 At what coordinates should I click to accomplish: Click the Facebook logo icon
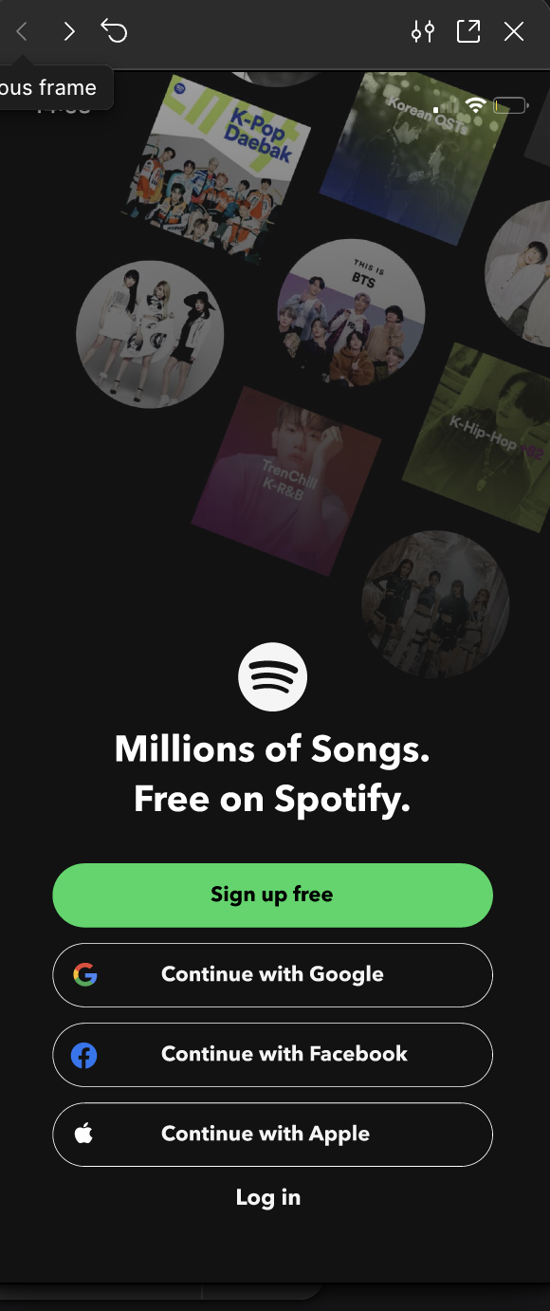[84, 1054]
